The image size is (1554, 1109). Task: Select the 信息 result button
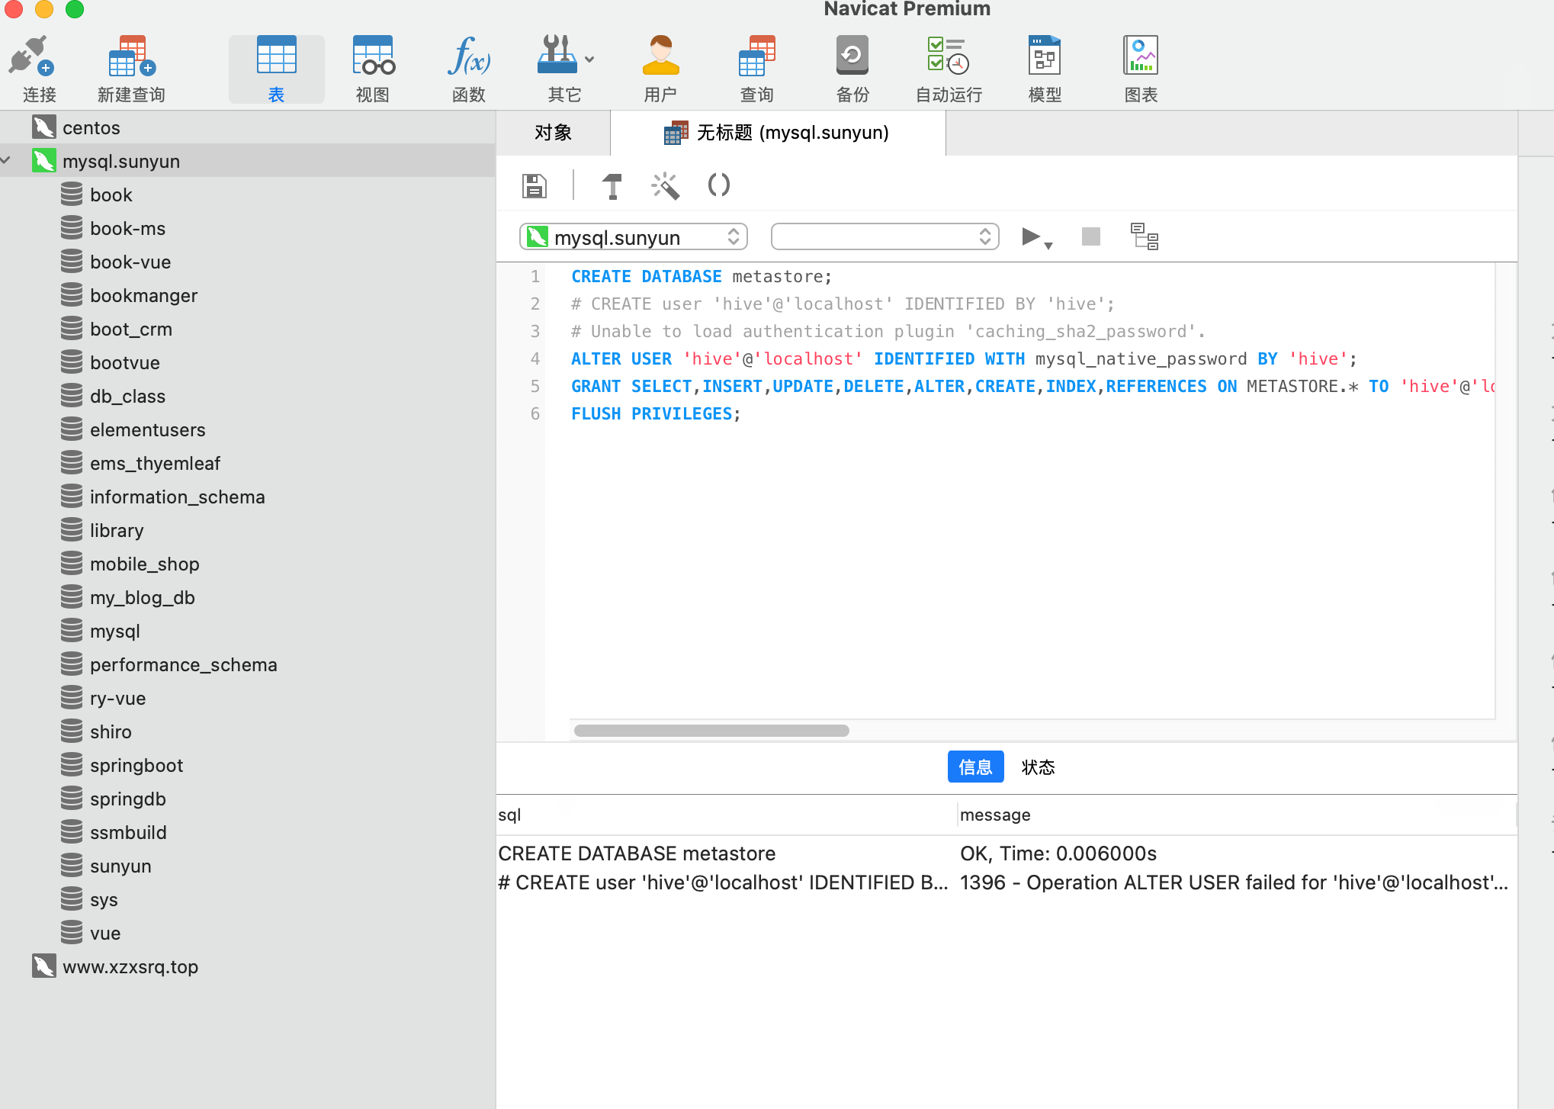pyautogui.click(x=975, y=767)
